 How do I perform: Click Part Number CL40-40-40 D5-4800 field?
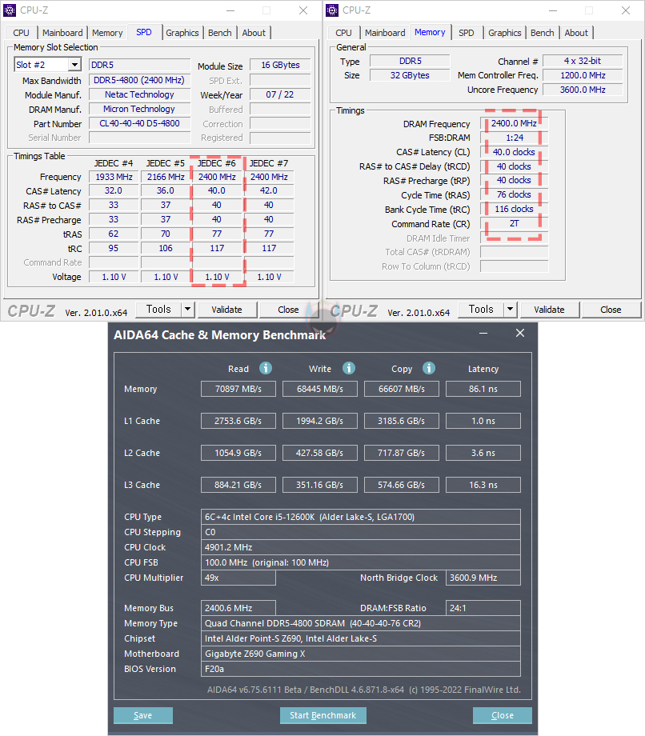pyautogui.click(x=140, y=123)
